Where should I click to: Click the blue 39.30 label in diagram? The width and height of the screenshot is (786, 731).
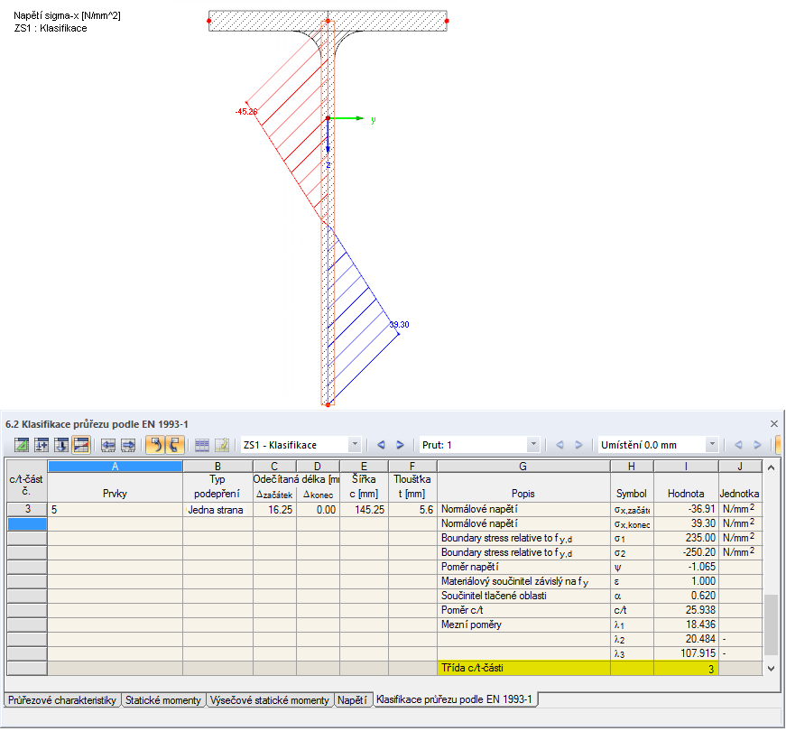tap(399, 325)
